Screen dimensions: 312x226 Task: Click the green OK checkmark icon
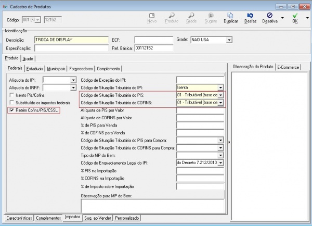coord(295,16)
